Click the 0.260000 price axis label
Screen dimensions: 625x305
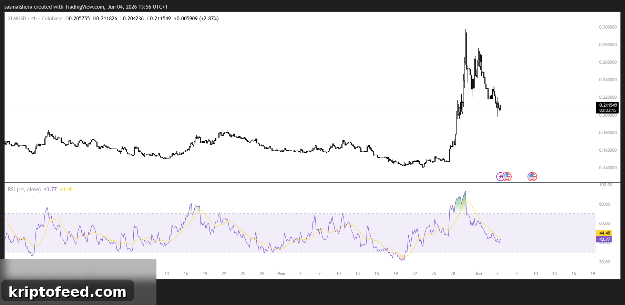tap(608, 62)
